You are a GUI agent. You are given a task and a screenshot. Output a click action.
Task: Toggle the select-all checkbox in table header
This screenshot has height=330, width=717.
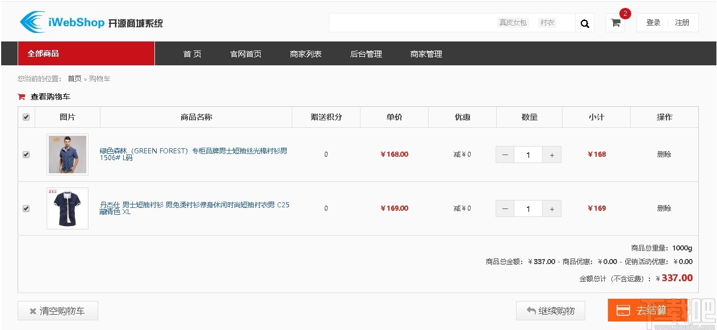point(26,116)
